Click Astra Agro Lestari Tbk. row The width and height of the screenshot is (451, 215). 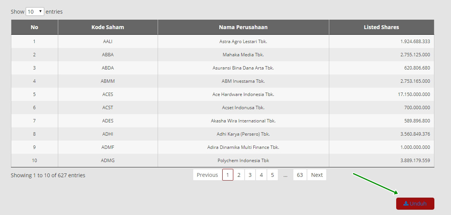243,42
